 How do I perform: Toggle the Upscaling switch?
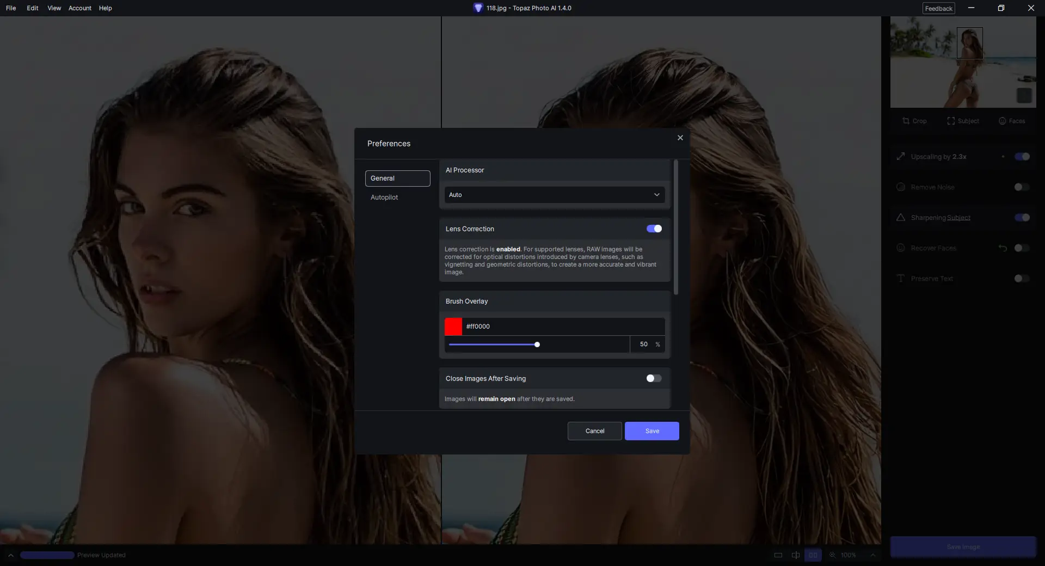click(1022, 157)
